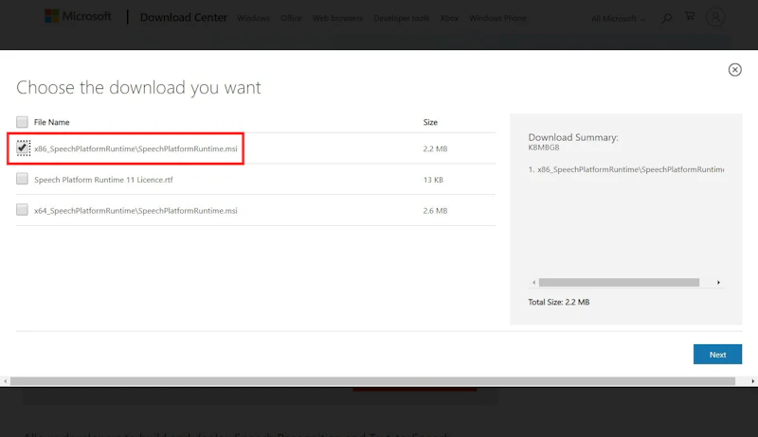The width and height of the screenshot is (758, 437).
Task: Expand the All Microsoft dropdown
Action: coord(619,19)
